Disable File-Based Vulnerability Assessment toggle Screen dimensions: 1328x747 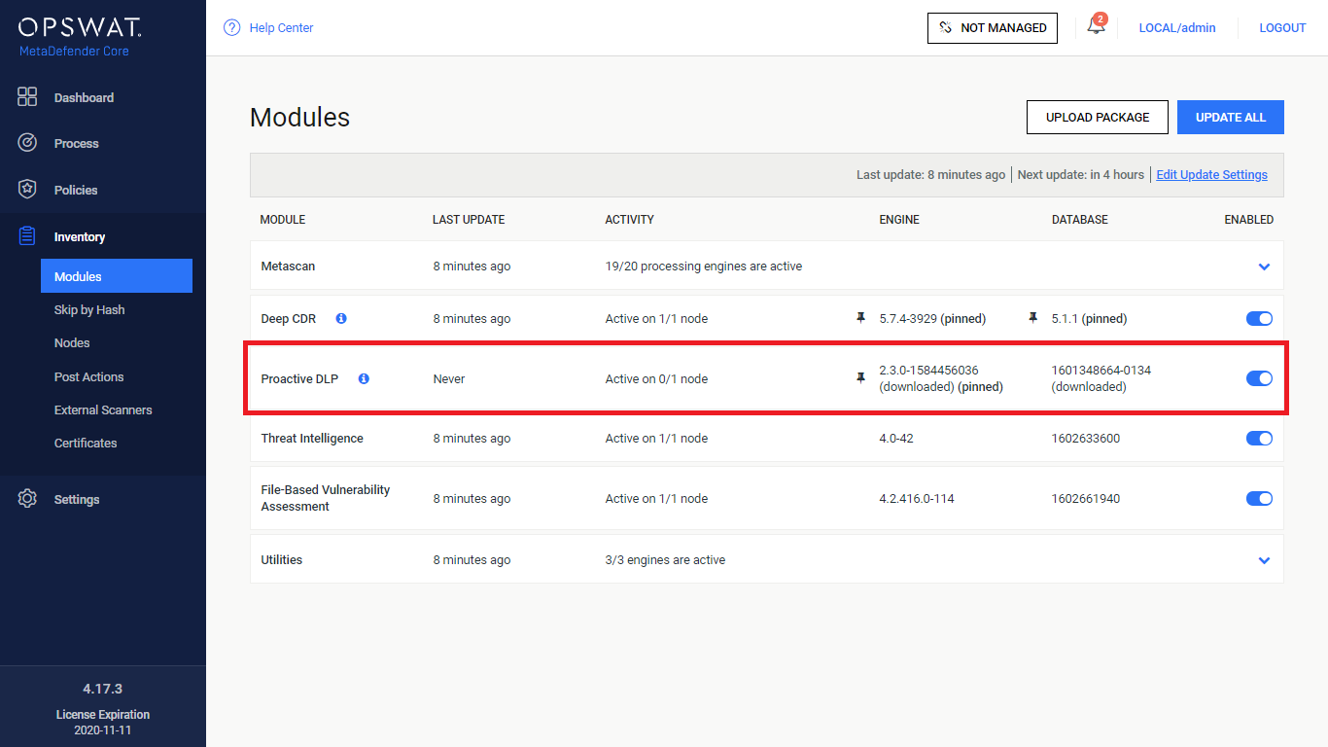pyautogui.click(x=1259, y=498)
